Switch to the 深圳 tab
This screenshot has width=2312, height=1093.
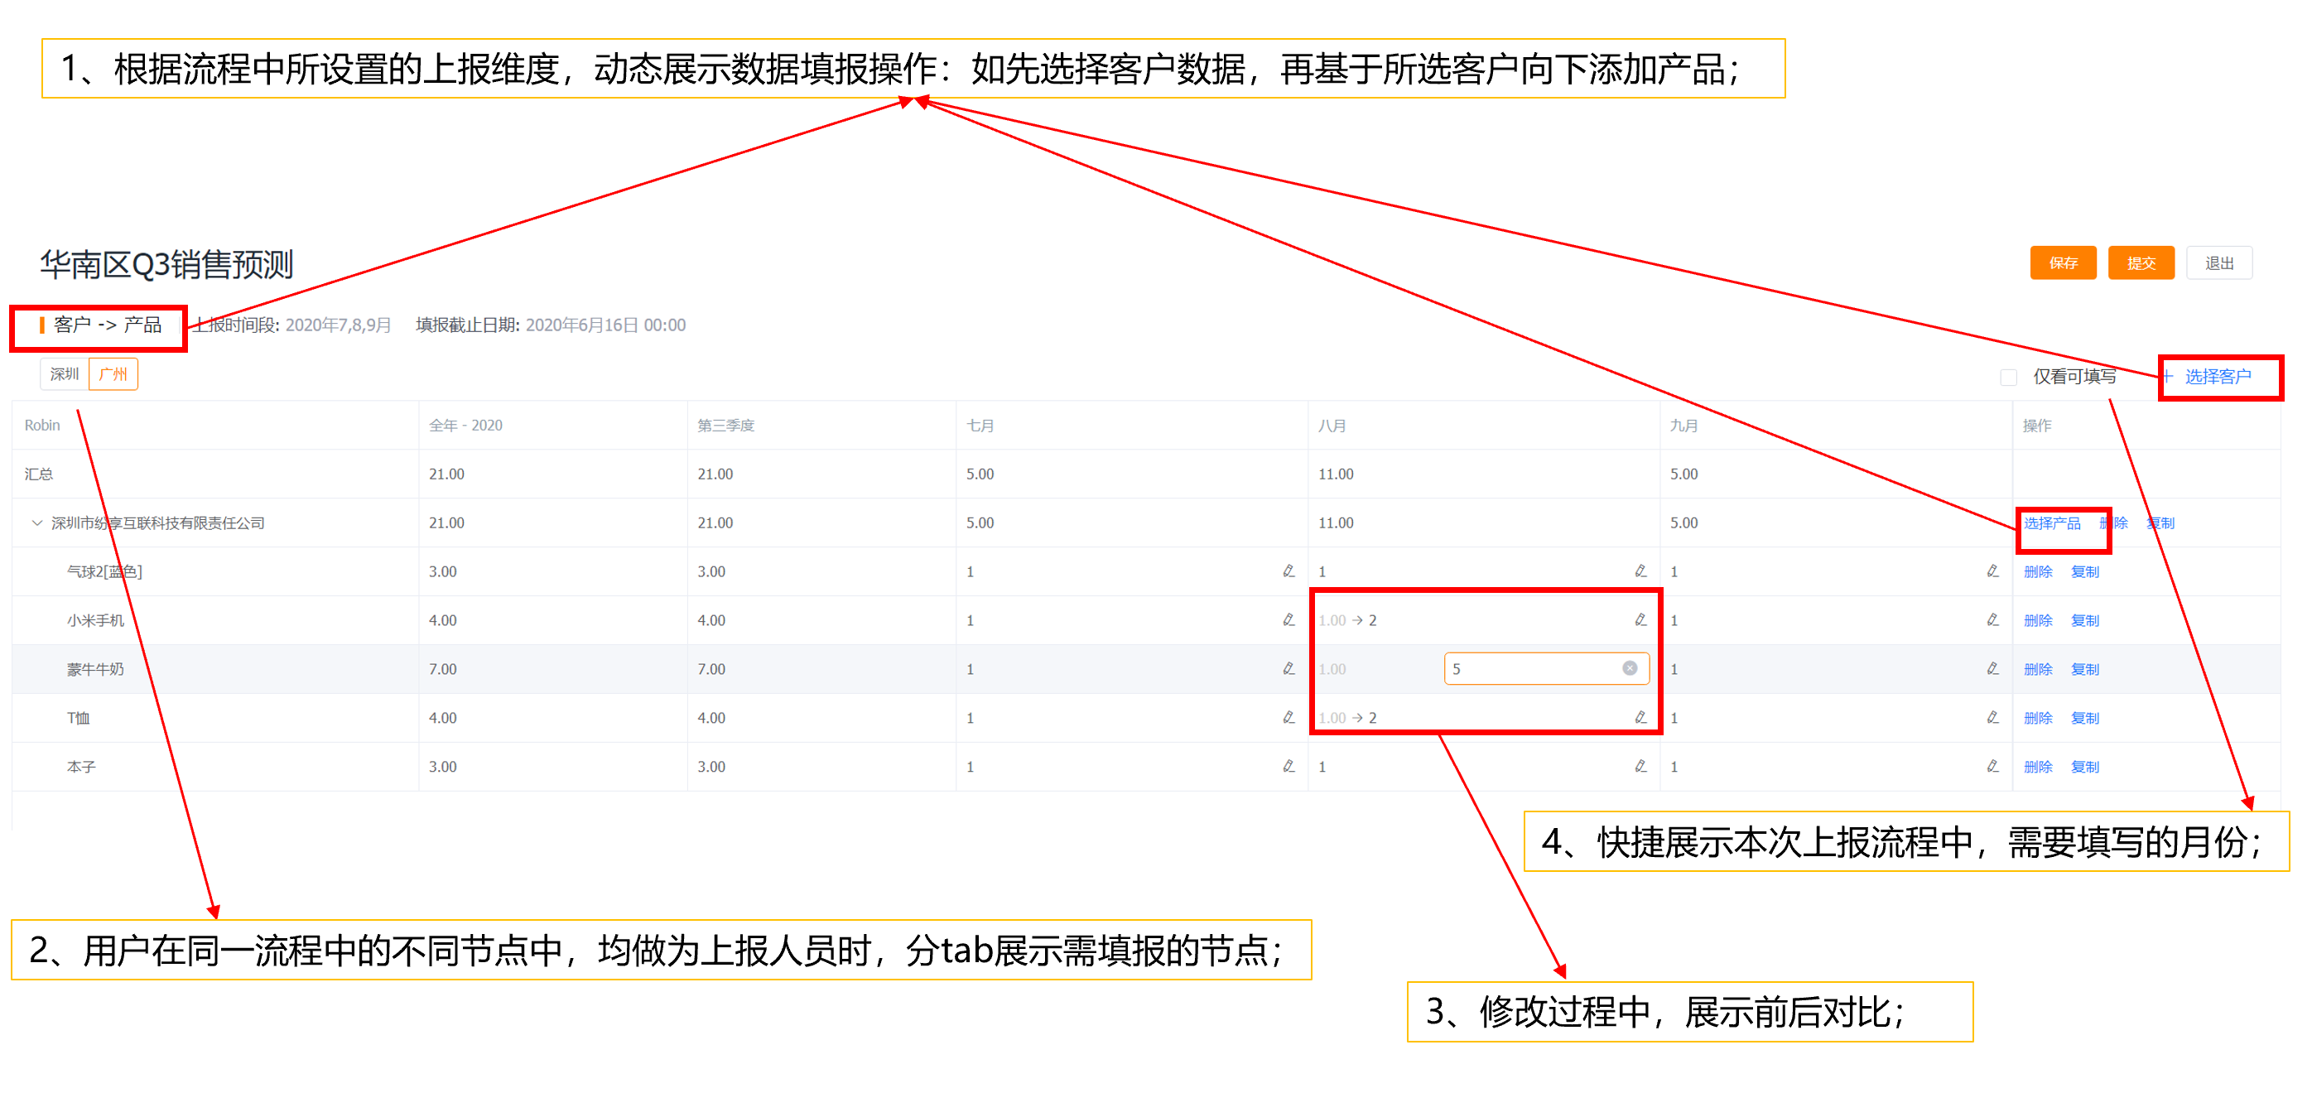coord(65,374)
